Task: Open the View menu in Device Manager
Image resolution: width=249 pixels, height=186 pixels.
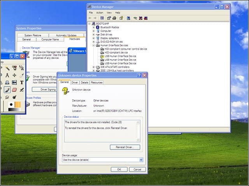Action: (x=109, y=13)
